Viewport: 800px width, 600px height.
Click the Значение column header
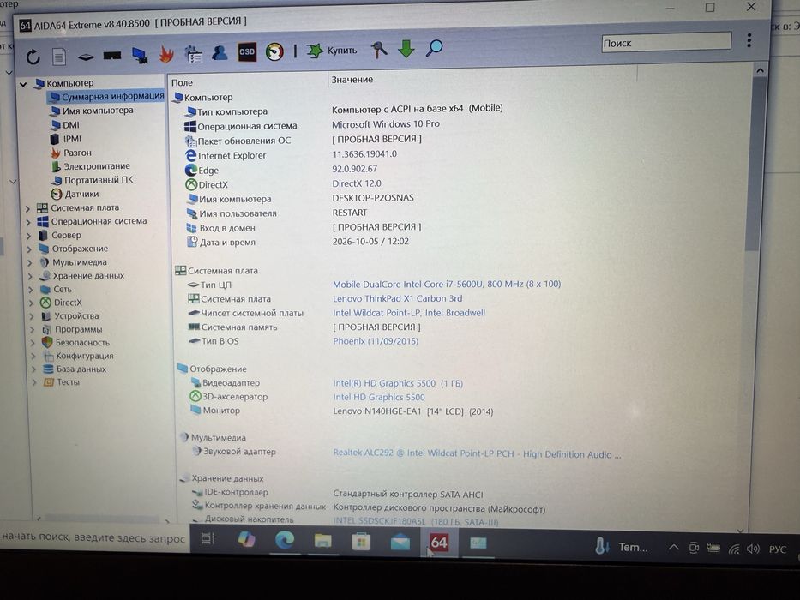[x=352, y=79]
